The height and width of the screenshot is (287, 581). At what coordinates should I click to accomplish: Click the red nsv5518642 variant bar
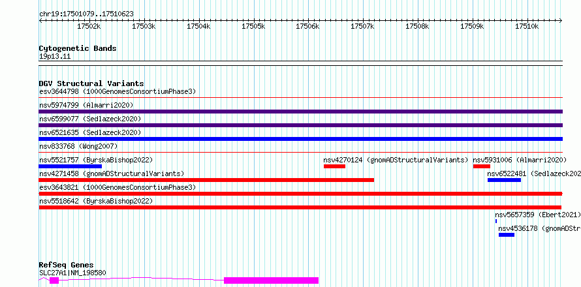pos(300,207)
